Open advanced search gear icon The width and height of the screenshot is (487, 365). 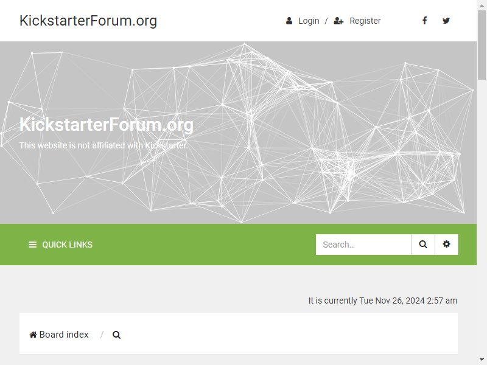pos(446,245)
